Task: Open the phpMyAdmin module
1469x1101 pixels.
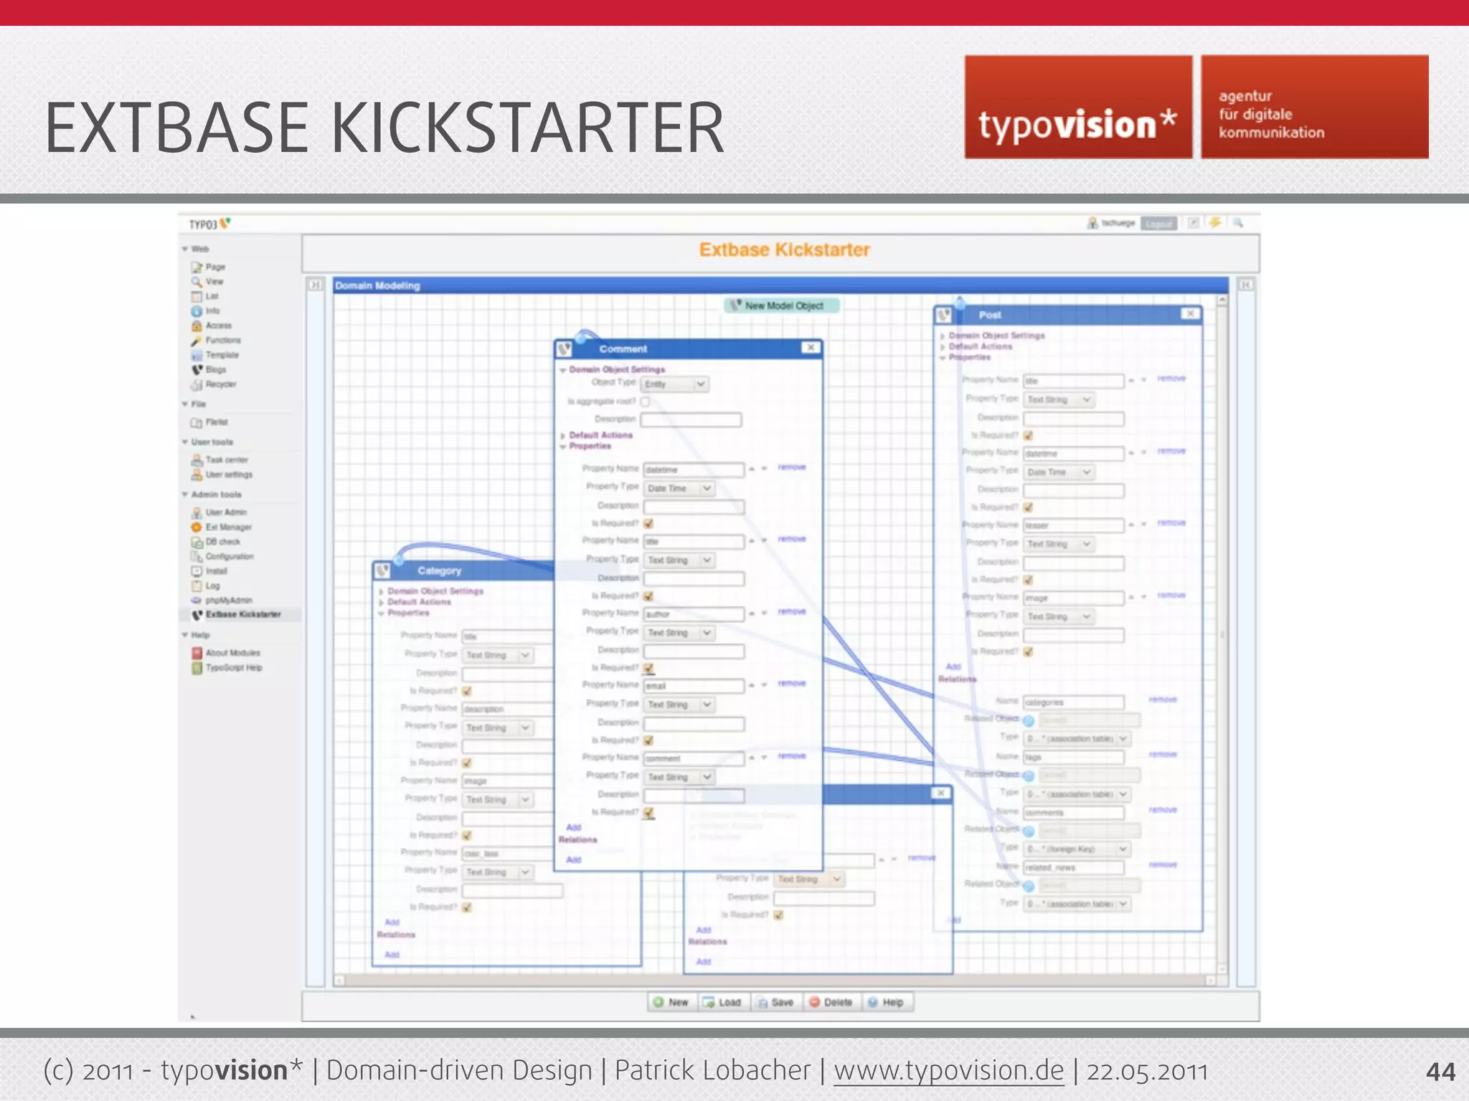Action: click(222, 600)
